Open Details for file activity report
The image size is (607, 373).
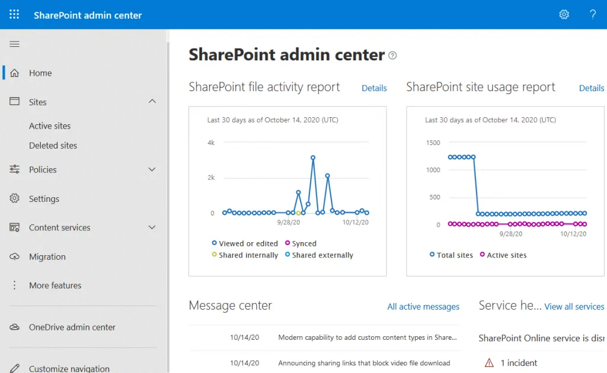(374, 88)
